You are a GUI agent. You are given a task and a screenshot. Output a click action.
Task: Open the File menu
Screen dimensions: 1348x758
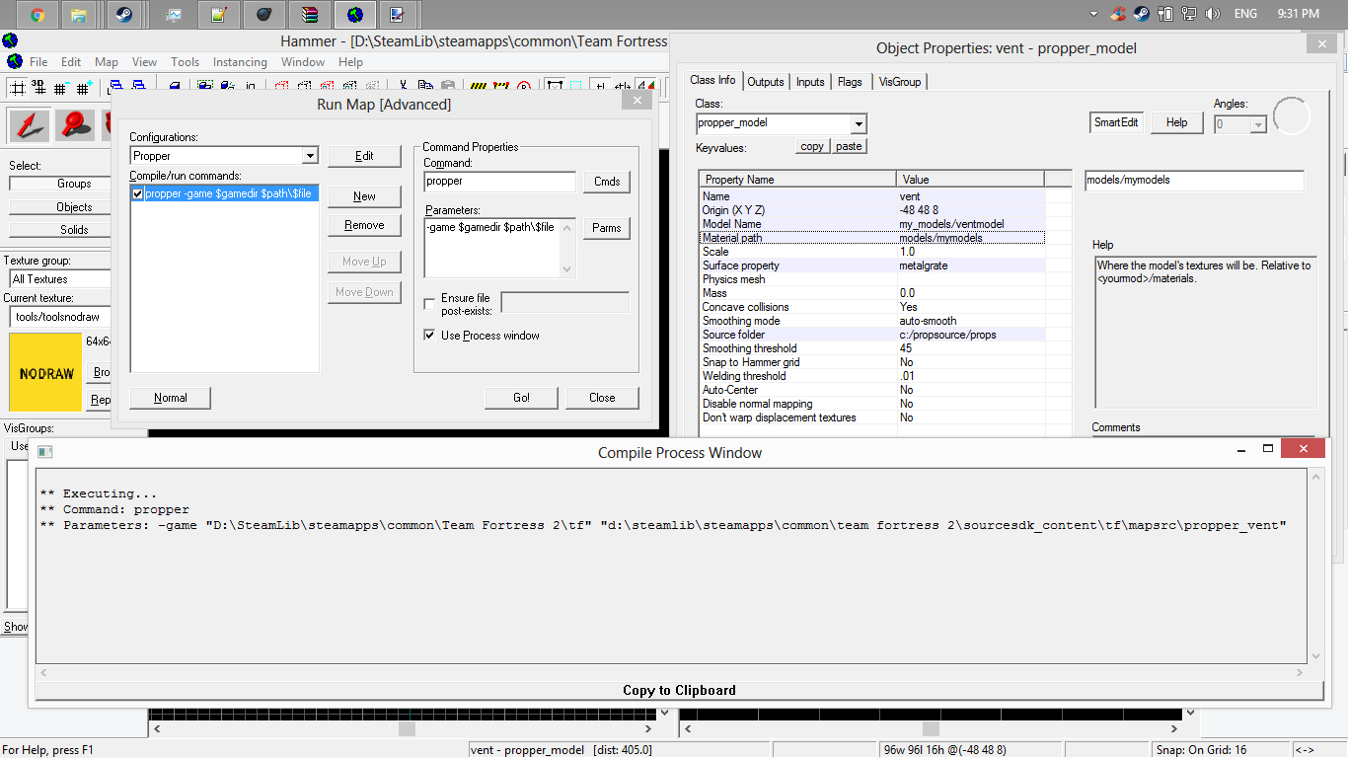click(38, 61)
